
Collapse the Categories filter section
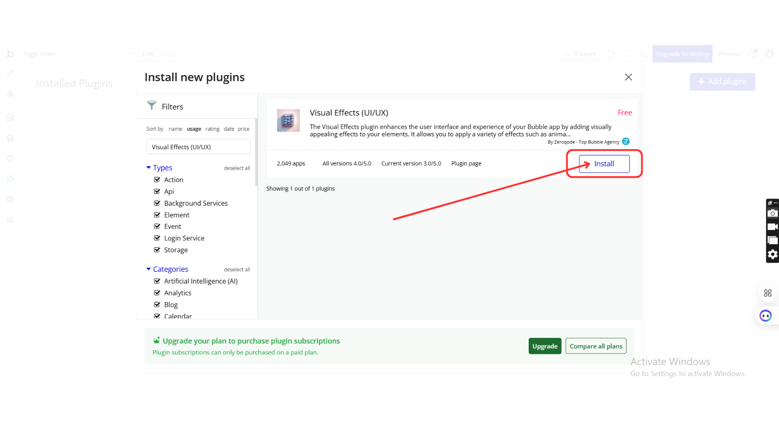click(149, 269)
